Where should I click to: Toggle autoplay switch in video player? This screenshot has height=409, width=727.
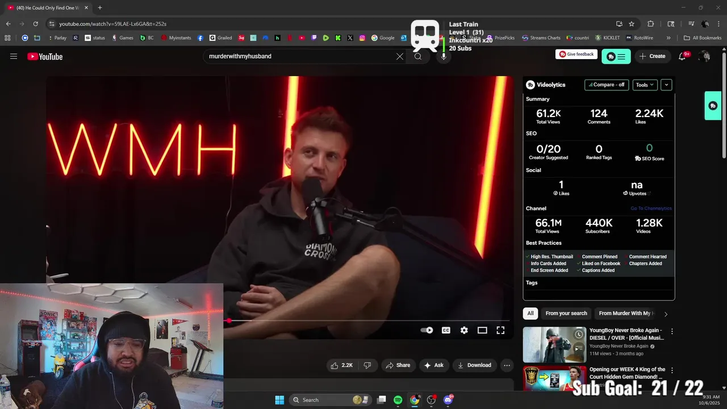coord(427,330)
